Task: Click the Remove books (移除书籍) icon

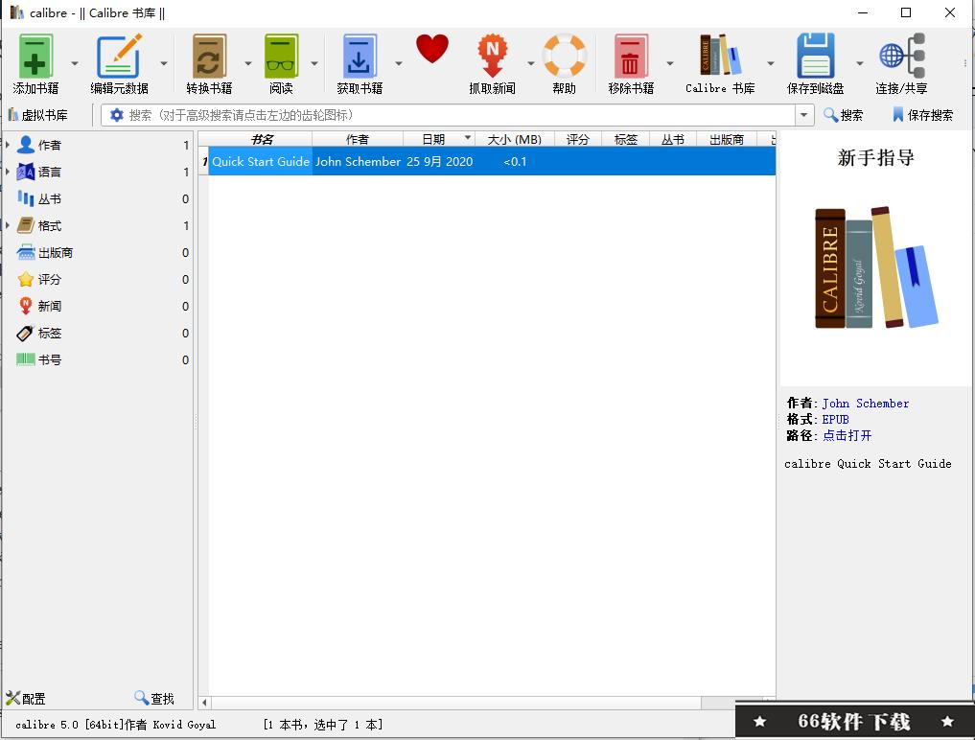Action: point(631,56)
